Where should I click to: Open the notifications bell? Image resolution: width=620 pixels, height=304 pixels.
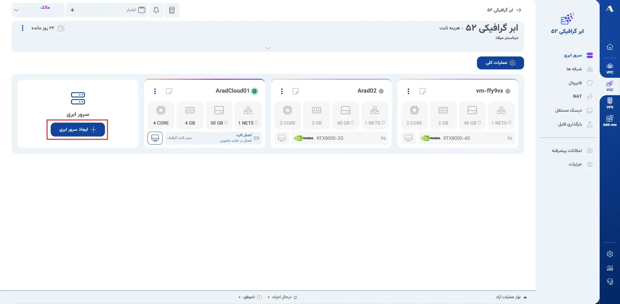pos(156,10)
